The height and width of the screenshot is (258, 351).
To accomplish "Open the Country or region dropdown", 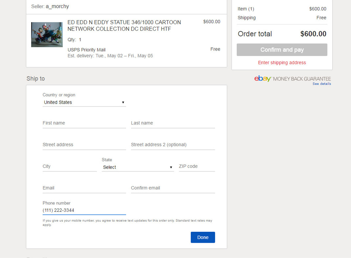I will click(x=84, y=102).
